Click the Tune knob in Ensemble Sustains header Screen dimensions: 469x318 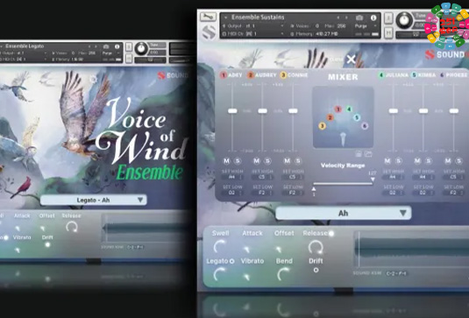click(x=404, y=20)
